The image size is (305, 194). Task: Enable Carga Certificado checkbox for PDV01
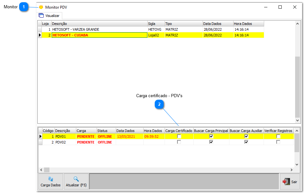pos(179,136)
